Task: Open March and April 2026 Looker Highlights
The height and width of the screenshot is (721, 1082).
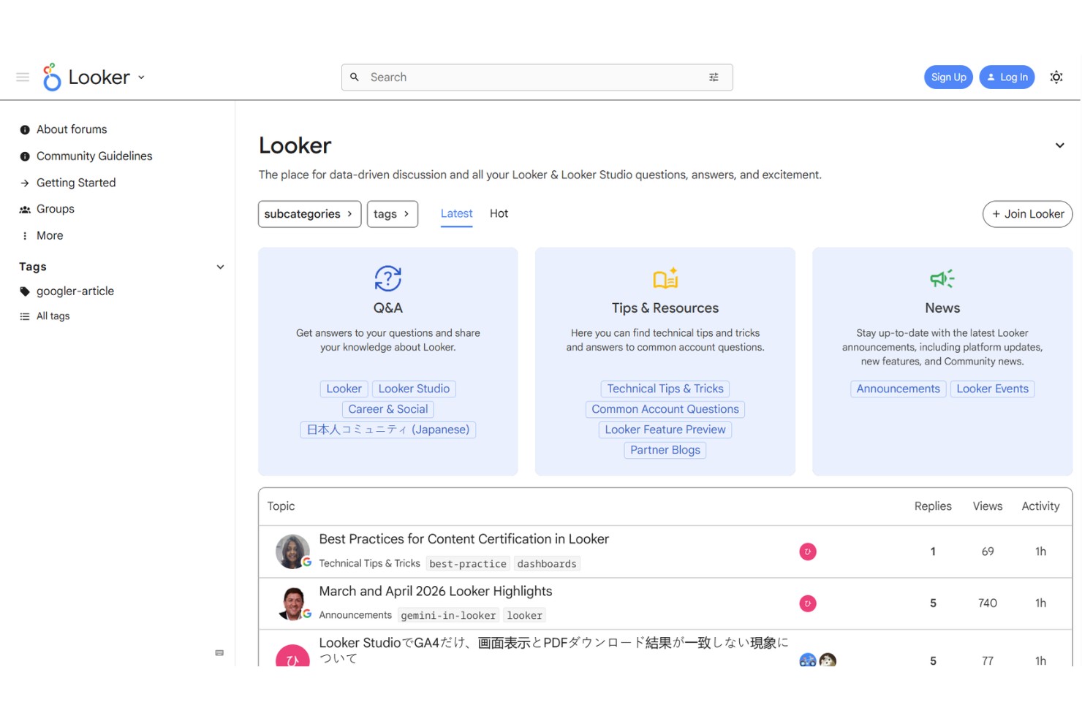Action: (x=435, y=591)
